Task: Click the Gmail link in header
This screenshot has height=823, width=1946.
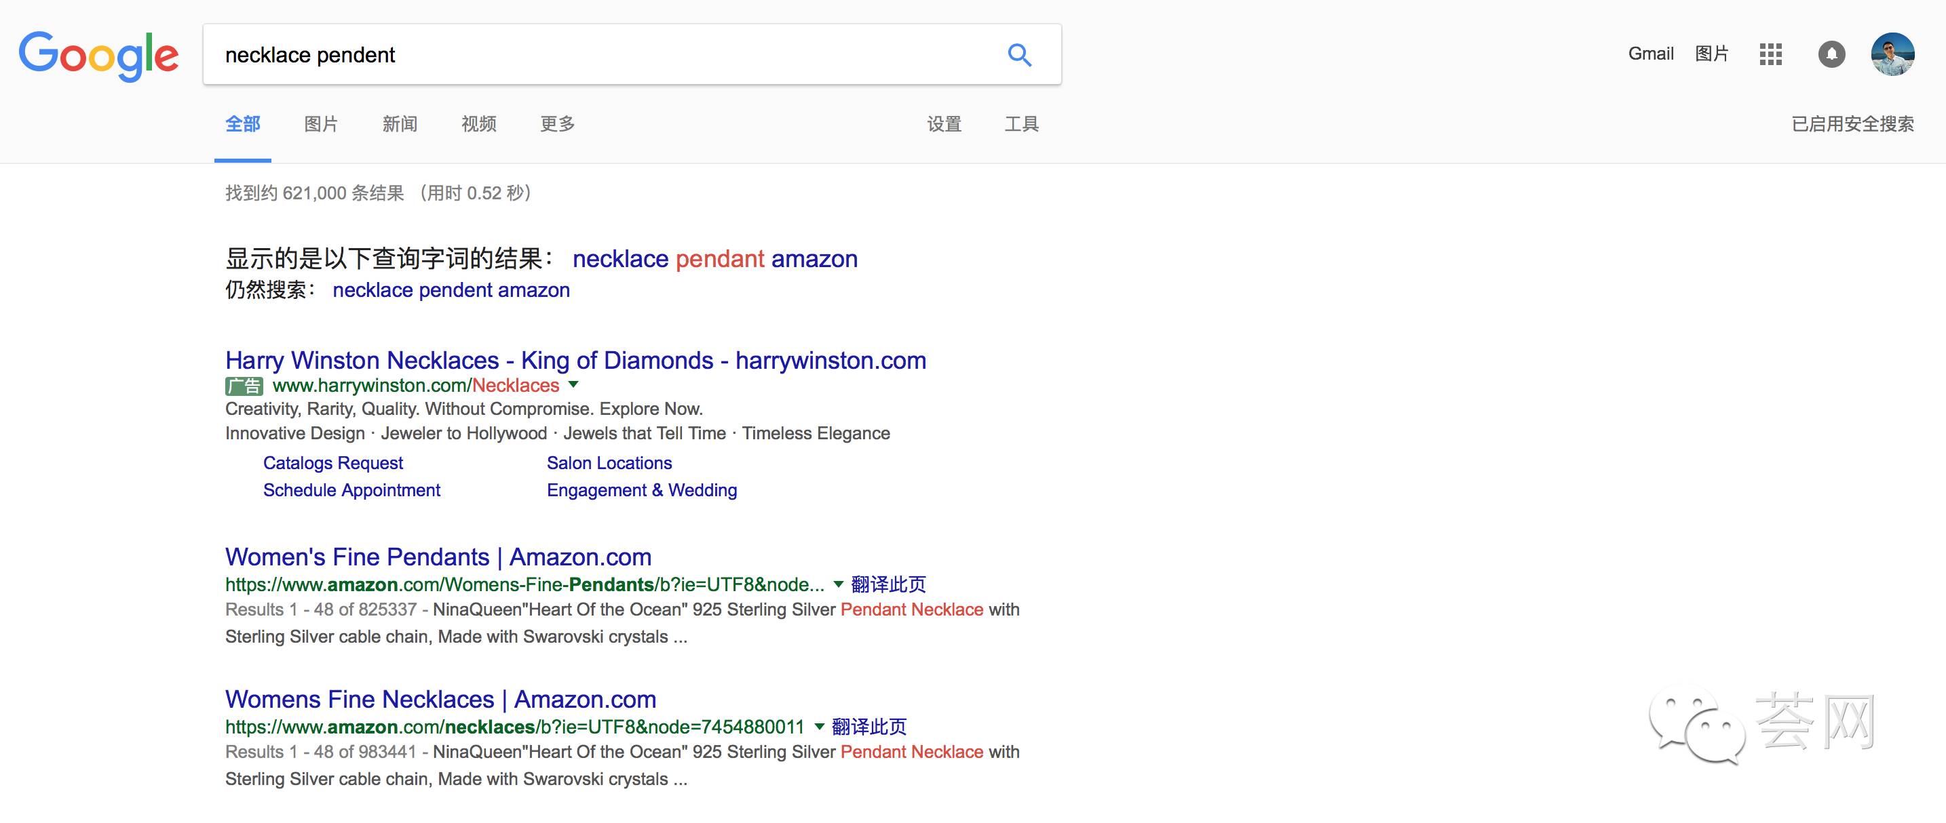Action: [x=1651, y=54]
